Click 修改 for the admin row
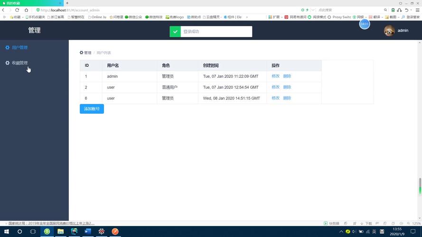The image size is (422, 237). [276, 76]
